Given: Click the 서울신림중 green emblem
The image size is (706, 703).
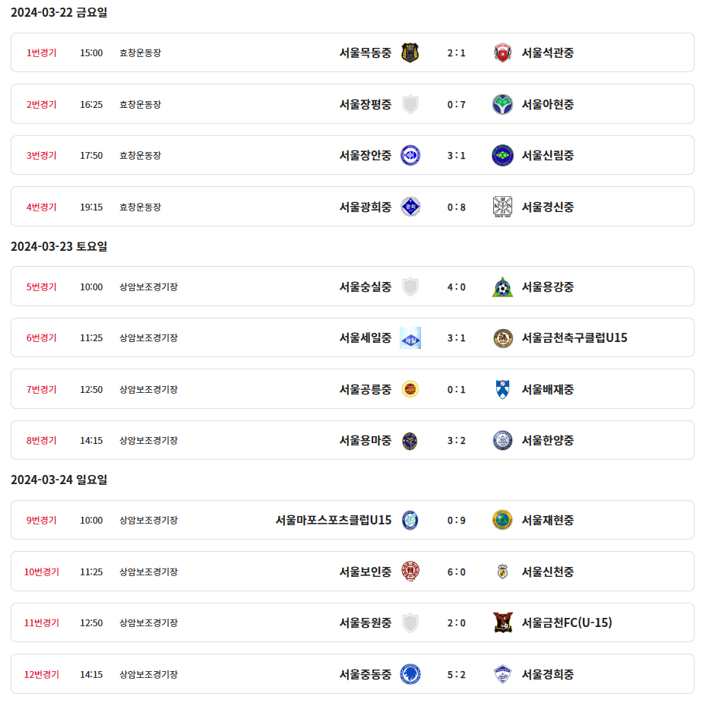Looking at the screenshot, I should pos(502,155).
